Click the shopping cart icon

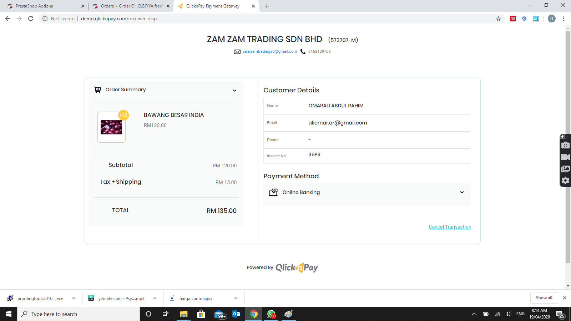pyautogui.click(x=97, y=90)
